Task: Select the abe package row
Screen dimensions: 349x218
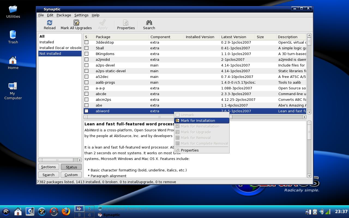Action: coord(195,105)
